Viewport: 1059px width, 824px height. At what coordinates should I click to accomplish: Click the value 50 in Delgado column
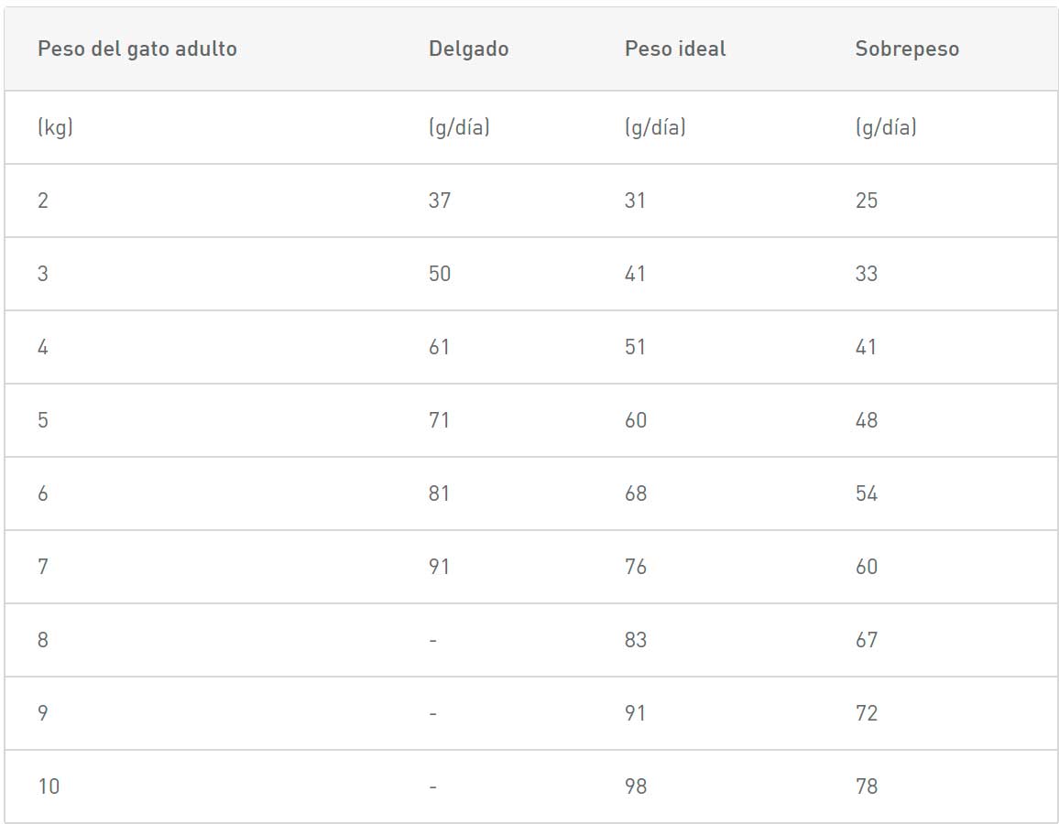click(x=440, y=274)
